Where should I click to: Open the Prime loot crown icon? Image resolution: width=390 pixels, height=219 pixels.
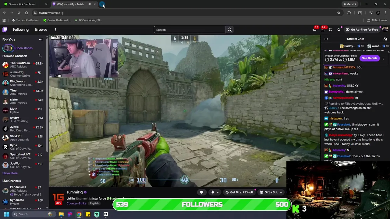(x=314, y=30)
